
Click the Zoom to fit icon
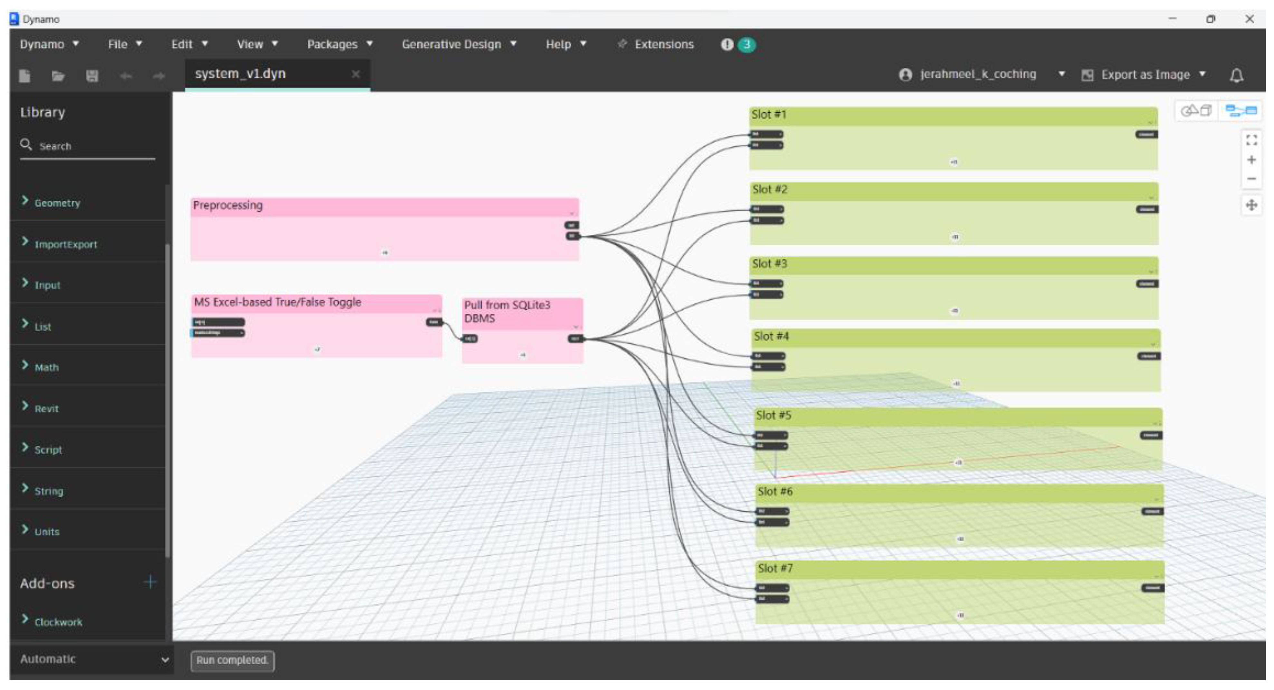(1251, 140)
